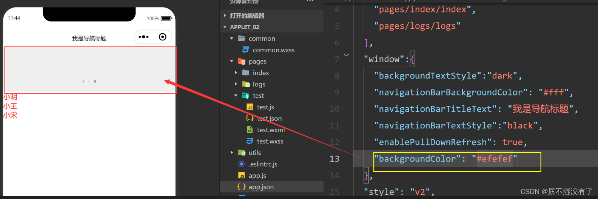
Task: Expand the logs folder arrow
Action: tap(236, 84)
